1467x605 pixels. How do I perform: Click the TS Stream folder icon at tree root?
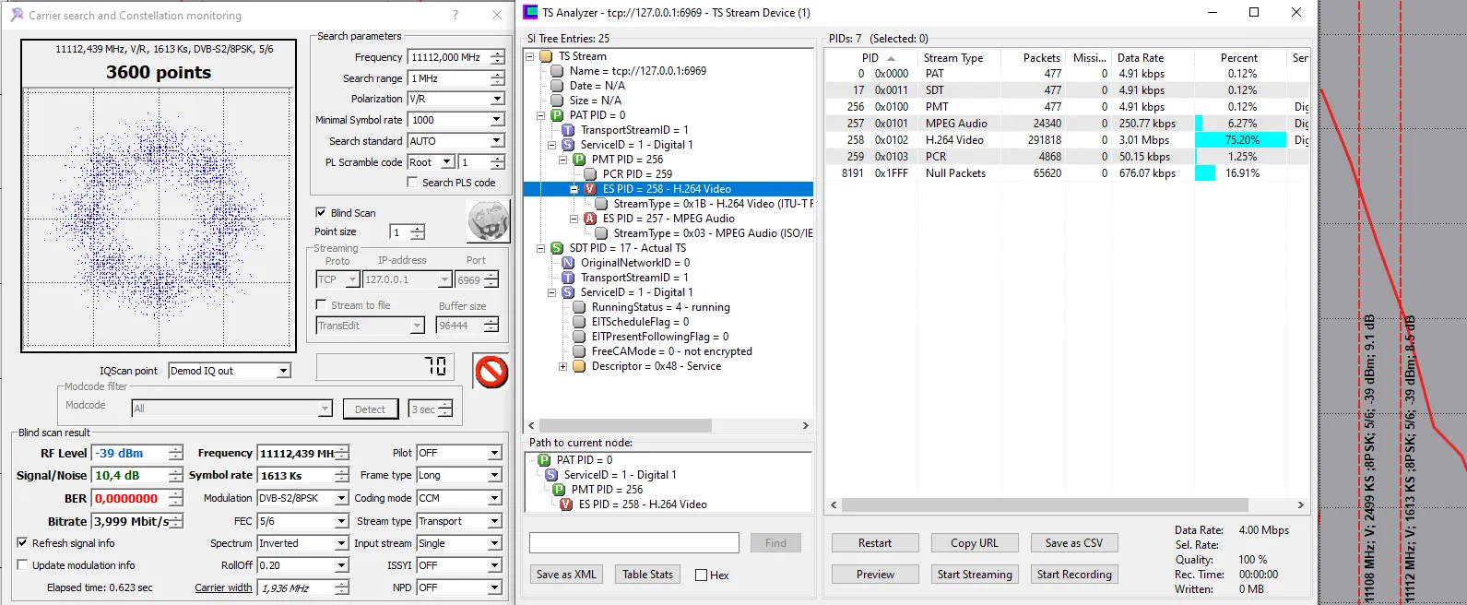point(546,56)
